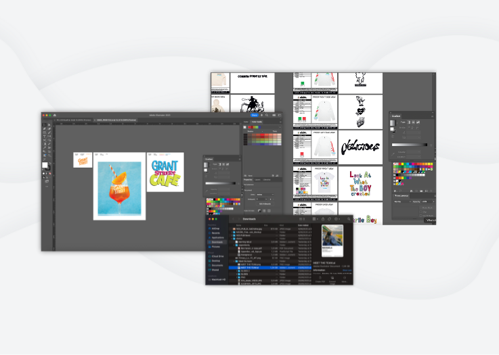Open the Units dropdown in Properties panel
This screenshot has height=355, width=499.
click(265, 195)
